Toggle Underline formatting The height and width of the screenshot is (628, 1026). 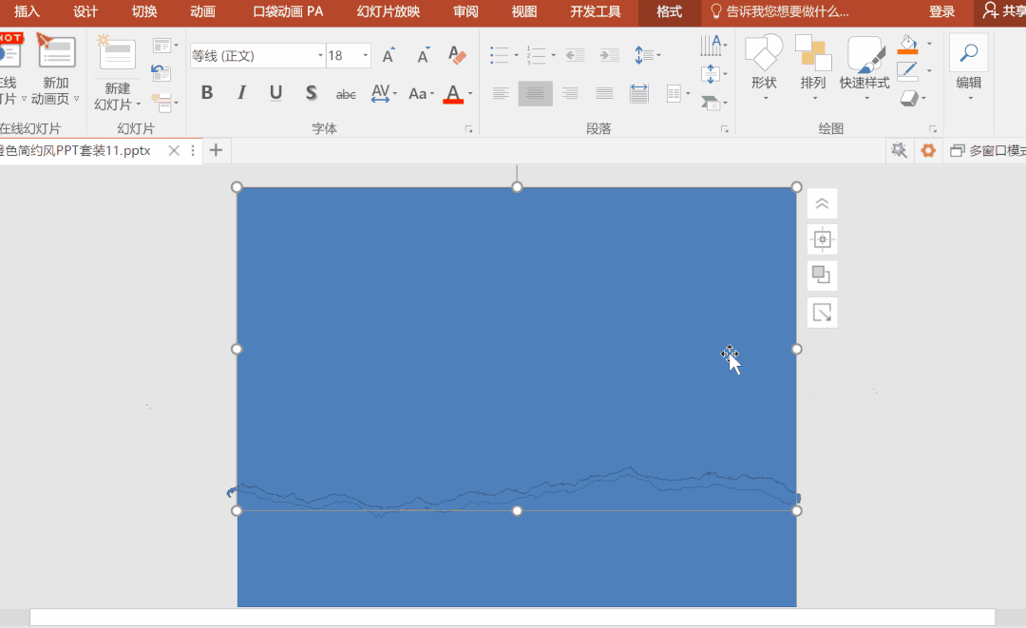click(x=276, y=93)
